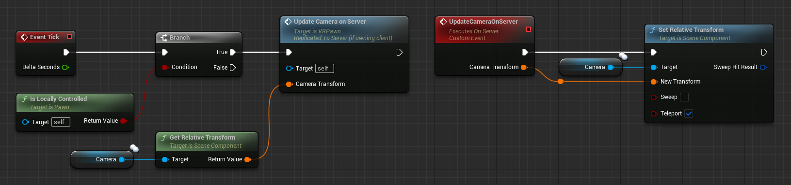Image resolution: width=791 pixels, height=185 pixels.
Task: Click the orange reroute node on the transform wire
Action: tap(561, 82)
